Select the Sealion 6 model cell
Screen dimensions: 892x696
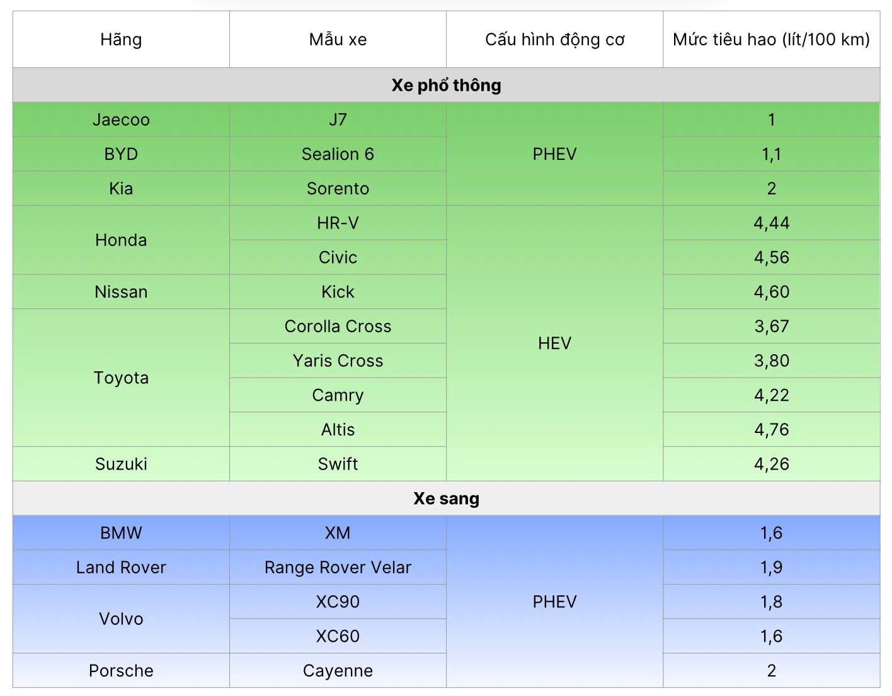(x=338, y=154)
